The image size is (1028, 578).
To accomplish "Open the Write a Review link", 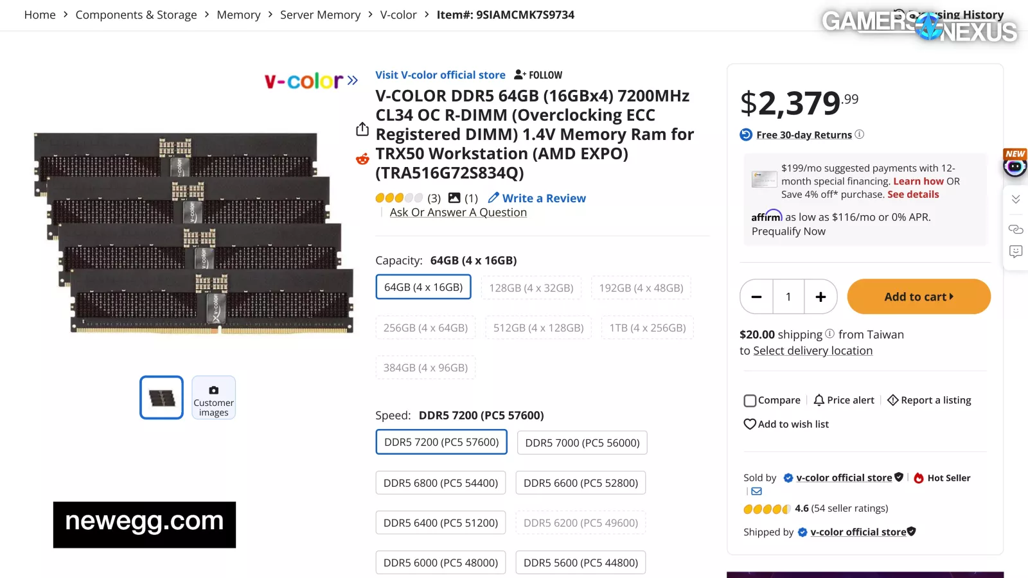I will coord(544,198).
